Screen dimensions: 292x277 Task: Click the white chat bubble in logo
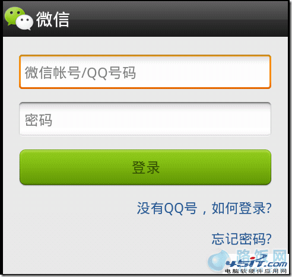(x=24, y=22)
